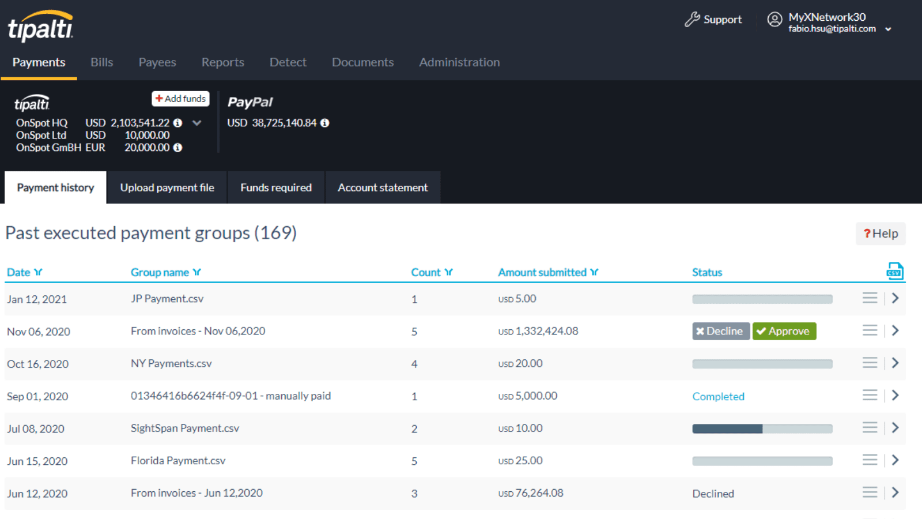Select group name NY Payments.csv
Screen dimensions: 922x519
tap(171, 363)
